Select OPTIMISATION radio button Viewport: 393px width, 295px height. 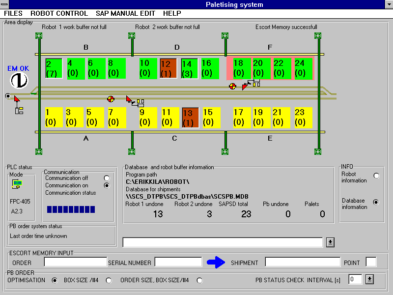pyautogui.click(x=55, y=280)
